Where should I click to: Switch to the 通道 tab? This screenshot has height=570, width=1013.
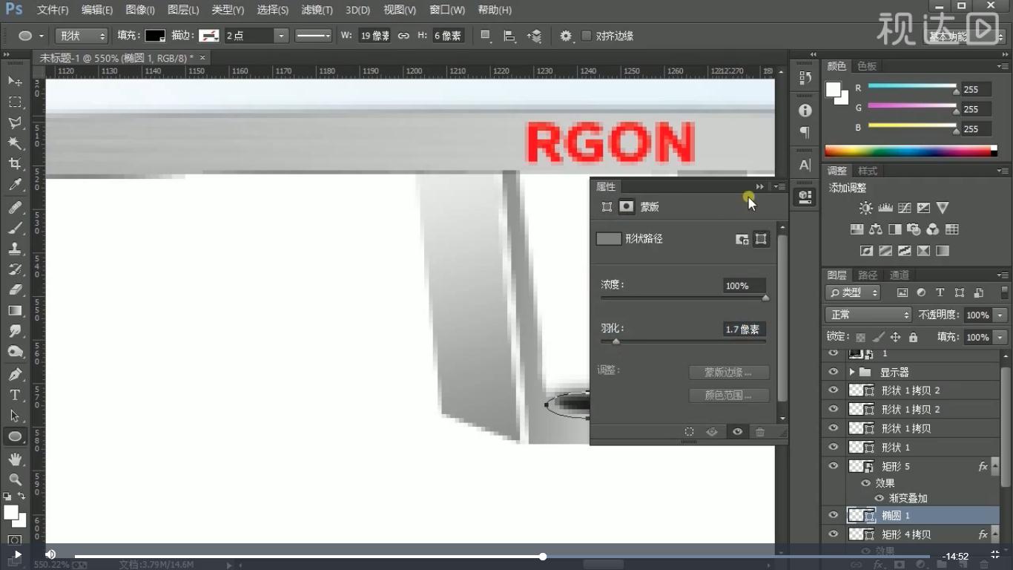(x=900, y=275)
